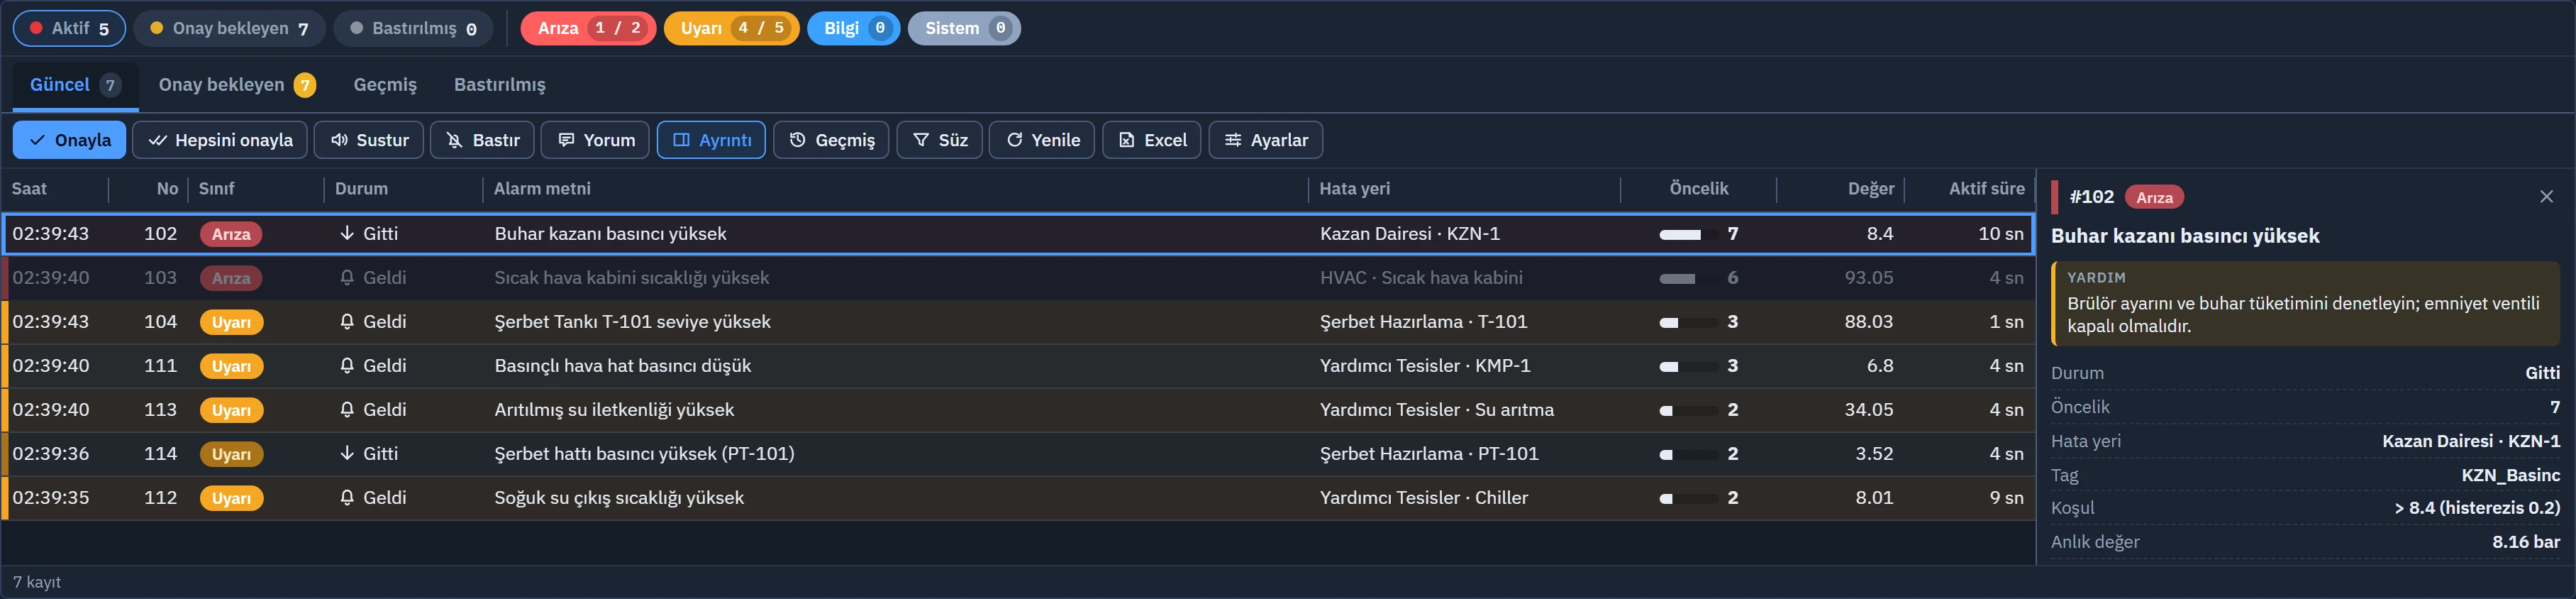The image size is (2576, 599).
Task: Toggle the Sistem 0 class filter
Action: tap(964, 28)
